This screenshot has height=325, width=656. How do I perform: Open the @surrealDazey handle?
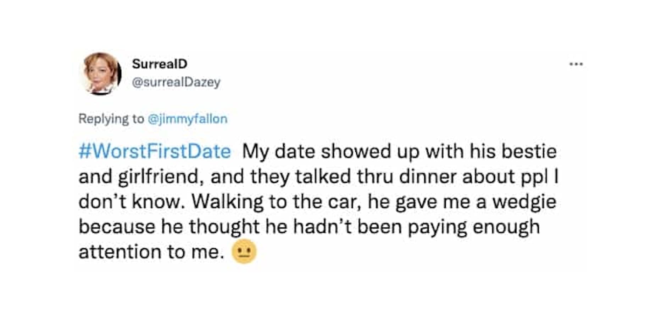point(176,82)
